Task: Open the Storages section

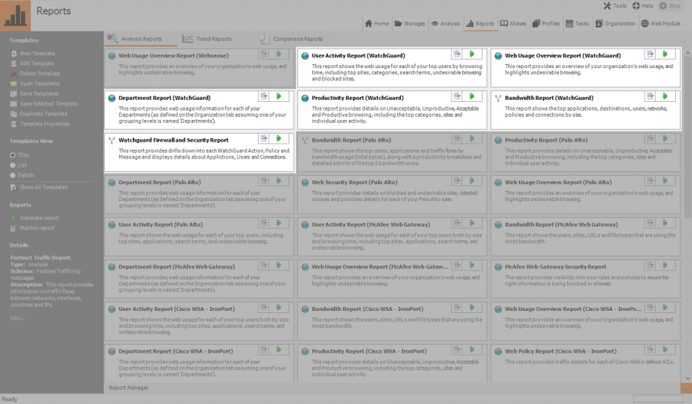Action: 410,24
